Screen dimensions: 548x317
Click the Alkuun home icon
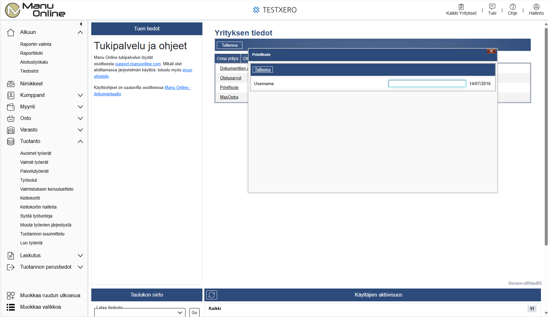click(11, 32)
